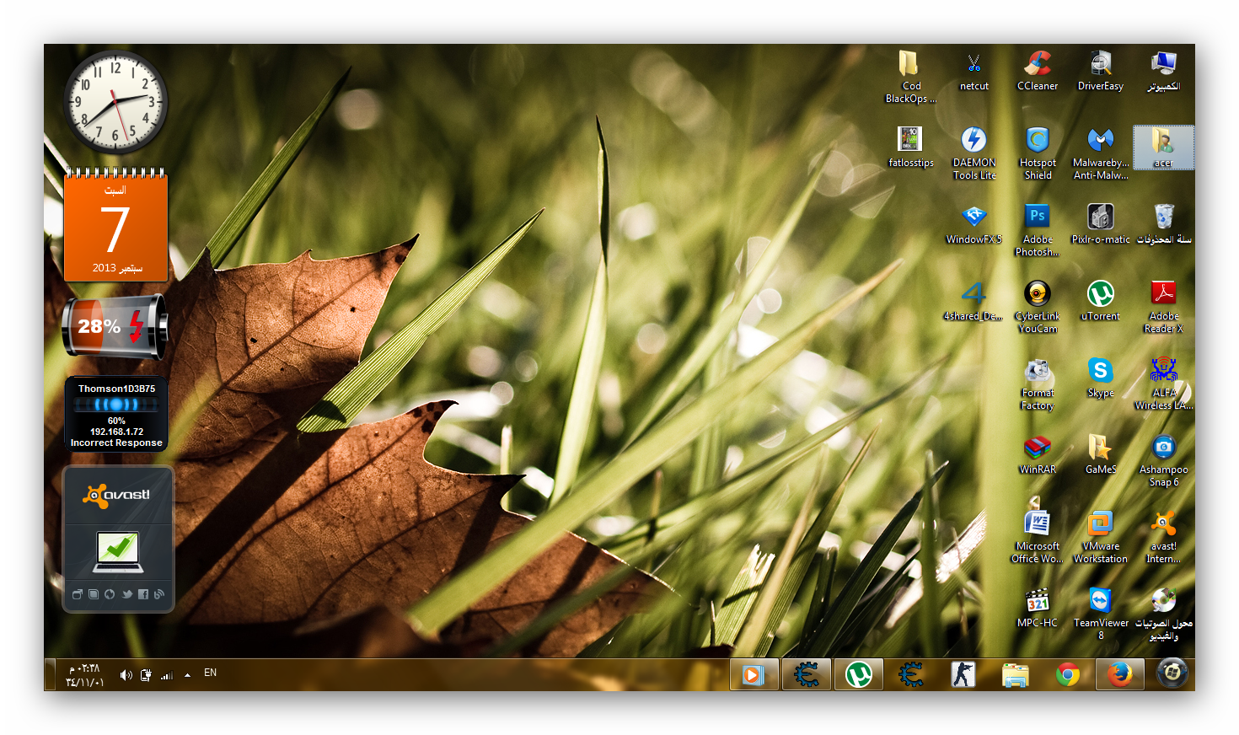1239x735 pixels.
Task: Click the orange calendar gadget showing 7
Action: (x=116, y=228)
